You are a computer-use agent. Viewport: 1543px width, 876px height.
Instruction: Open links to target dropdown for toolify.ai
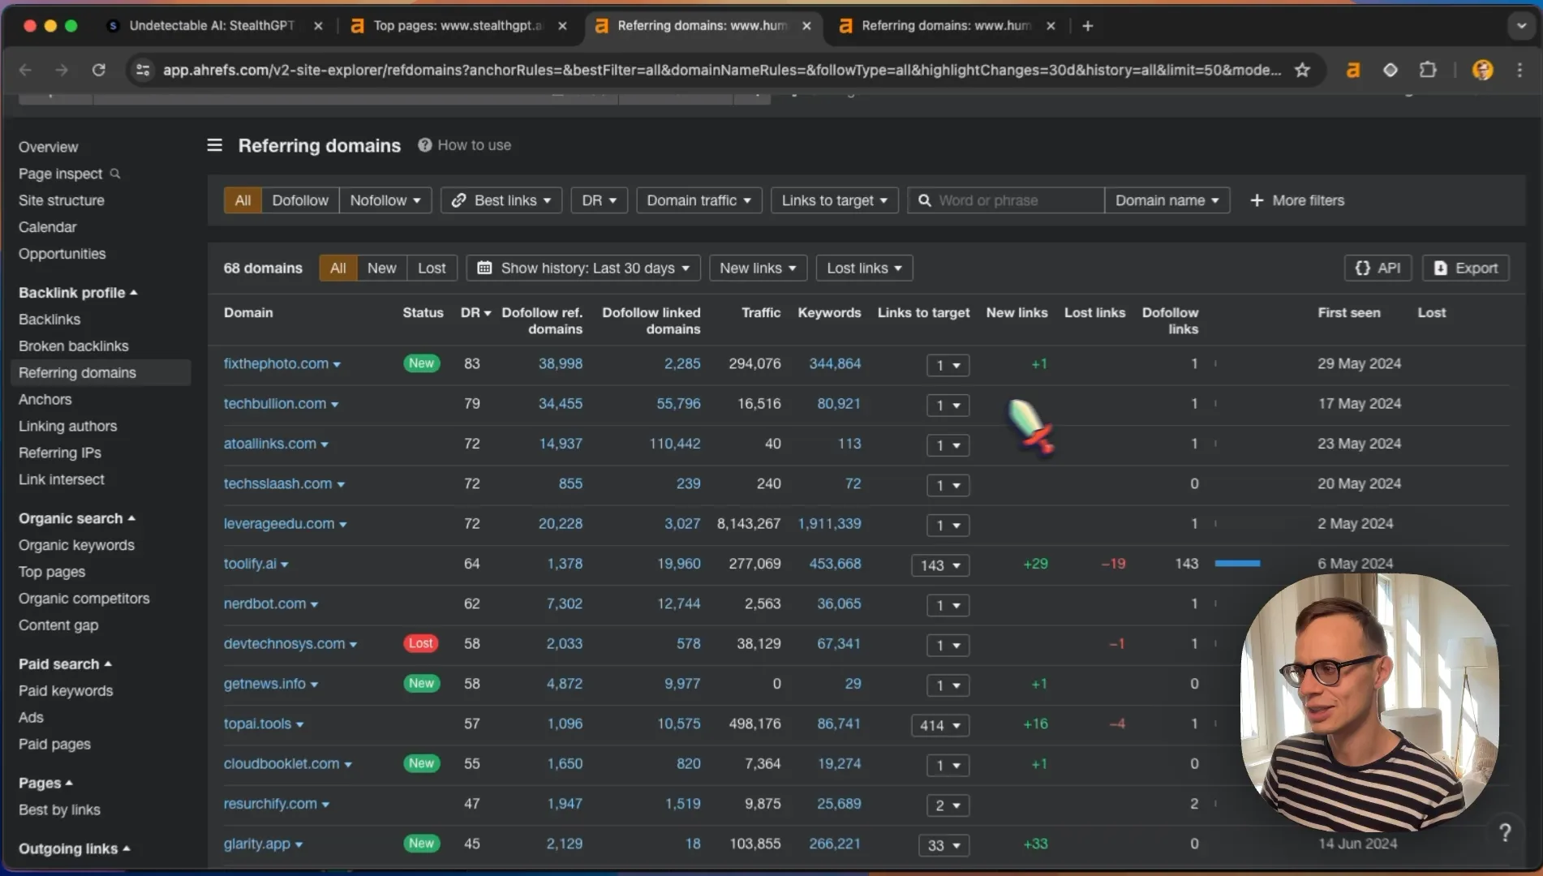[x=940, y=565]
